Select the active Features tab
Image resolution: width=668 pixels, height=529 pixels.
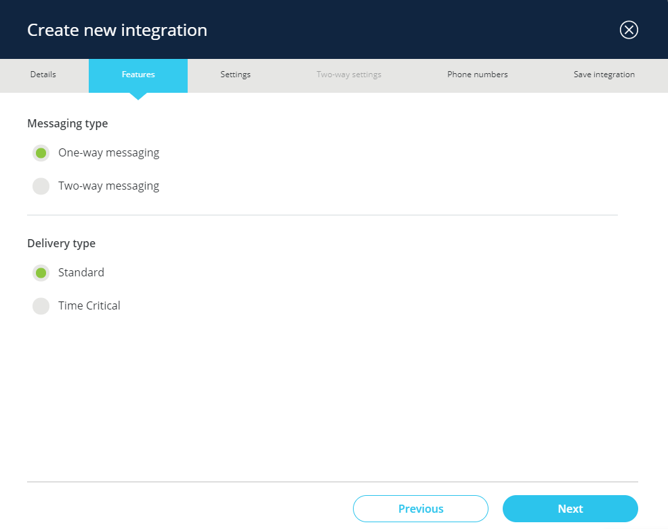(x=138, y=75)
